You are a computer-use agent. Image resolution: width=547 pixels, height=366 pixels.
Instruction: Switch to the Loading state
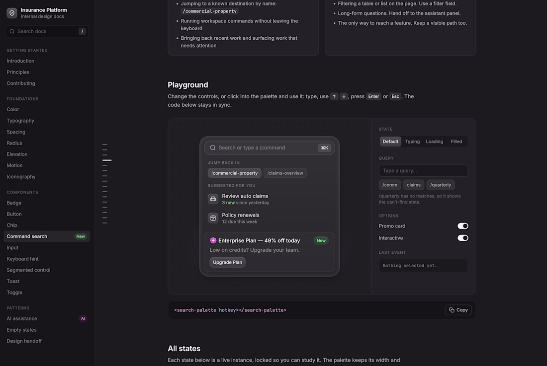click(x=434, y=142)
